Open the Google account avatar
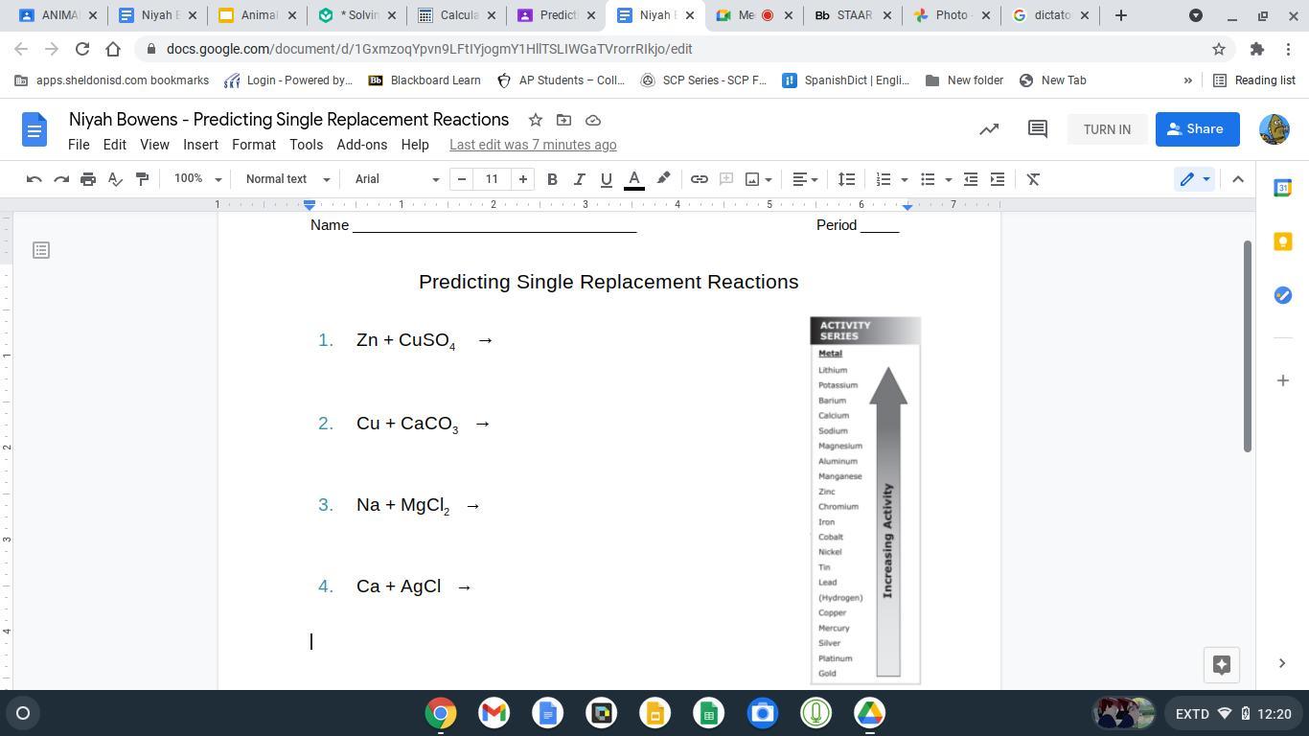This screenshot has width=1309, height=736. click(x=1274, y=128)
